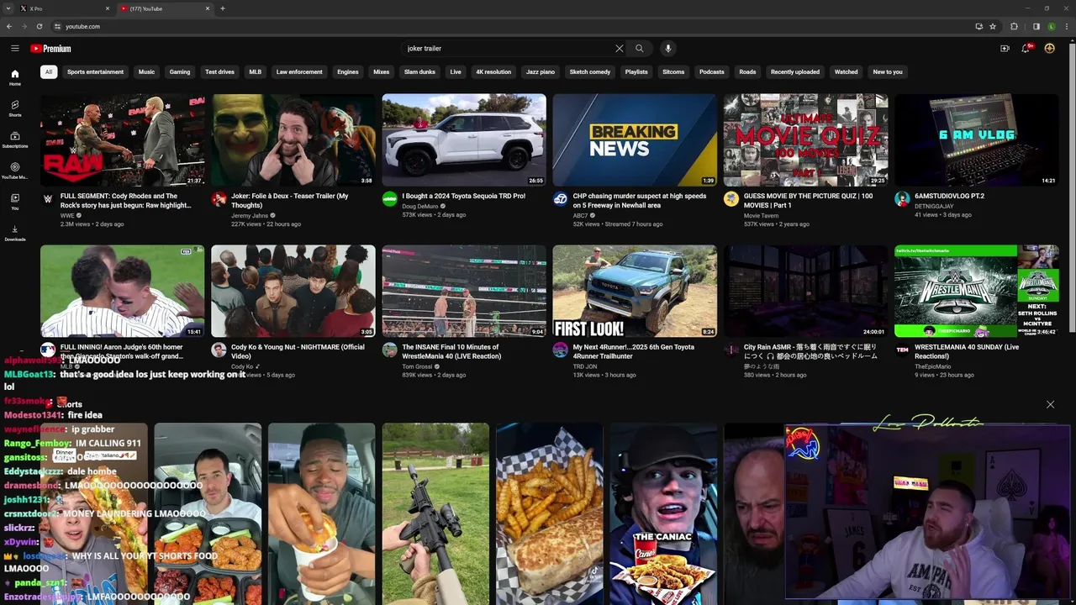Open the Toyota Sequoia TRD Pro thumbnail
The width and height of the screenshot is (1076, 605).
click(464, 139)
